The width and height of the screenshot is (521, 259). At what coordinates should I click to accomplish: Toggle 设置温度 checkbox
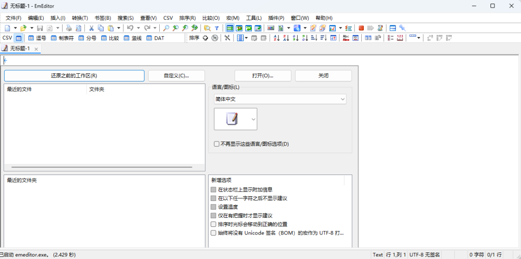point(213,207)
